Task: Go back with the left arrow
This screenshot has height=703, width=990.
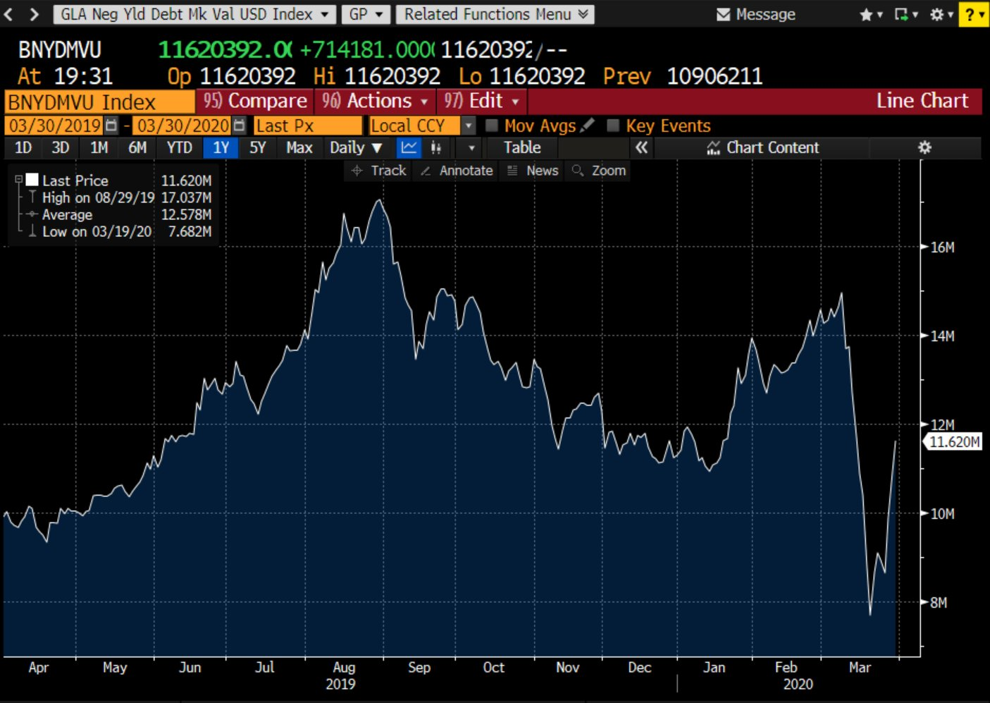Action: (x=8, y=14)
